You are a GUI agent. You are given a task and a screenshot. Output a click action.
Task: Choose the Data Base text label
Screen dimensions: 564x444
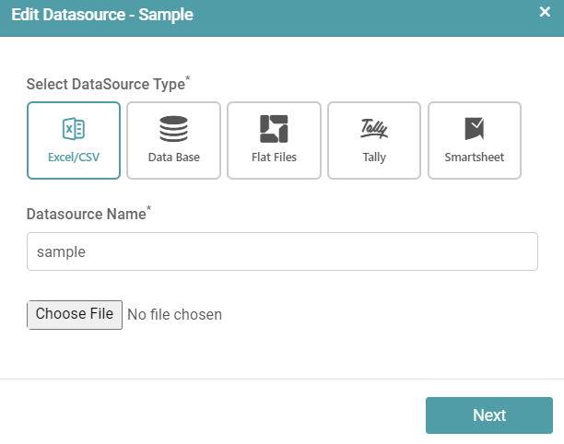click(173, 158)
